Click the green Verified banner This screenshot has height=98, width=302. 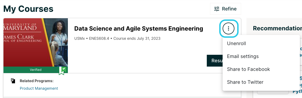point(36,70)
